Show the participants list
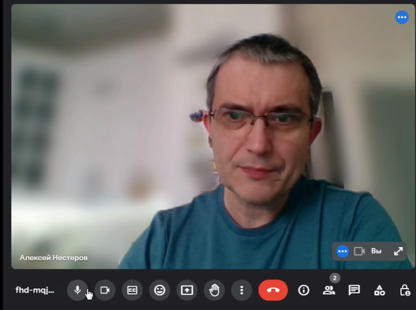Screen dimensions: 416x310 point(329,290)
